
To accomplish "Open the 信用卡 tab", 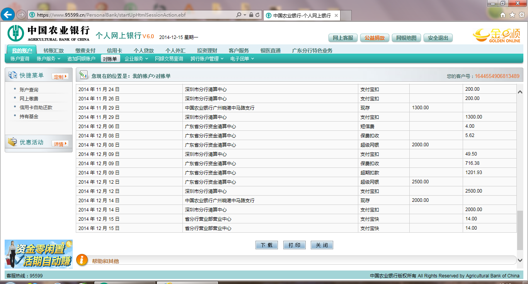I will [x=114, y=51].
